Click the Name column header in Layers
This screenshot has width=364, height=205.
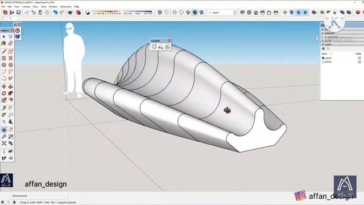[324, 54]
